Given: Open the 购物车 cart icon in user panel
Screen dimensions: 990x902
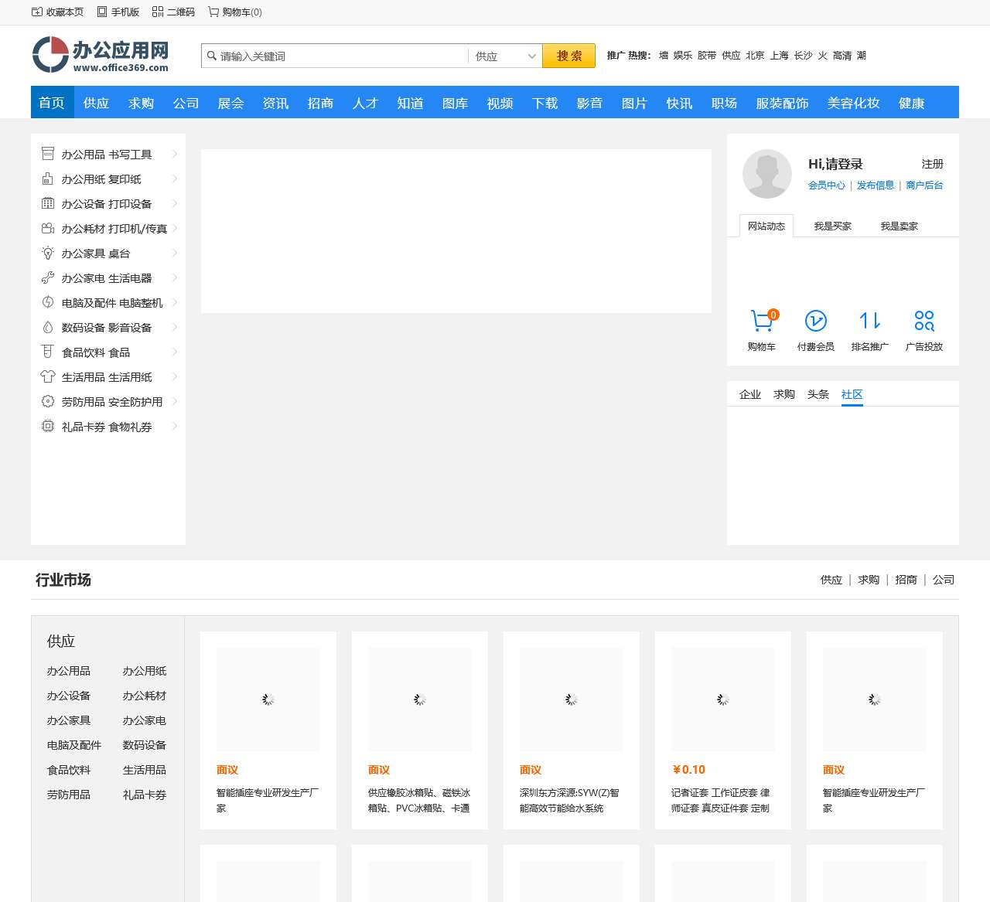Looking at the screenshot, I should pos(762,320).
